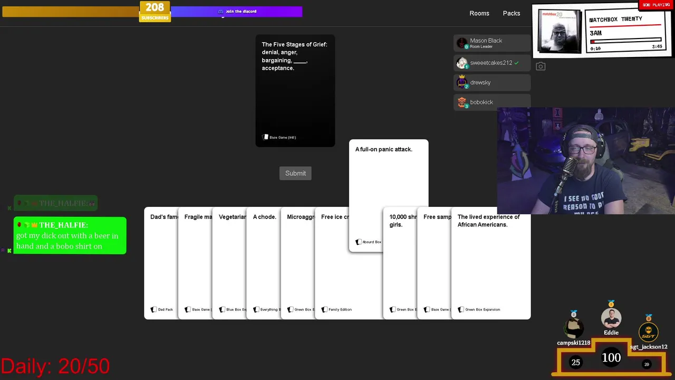Click the Green Box icon on 10,000 card

393,309
